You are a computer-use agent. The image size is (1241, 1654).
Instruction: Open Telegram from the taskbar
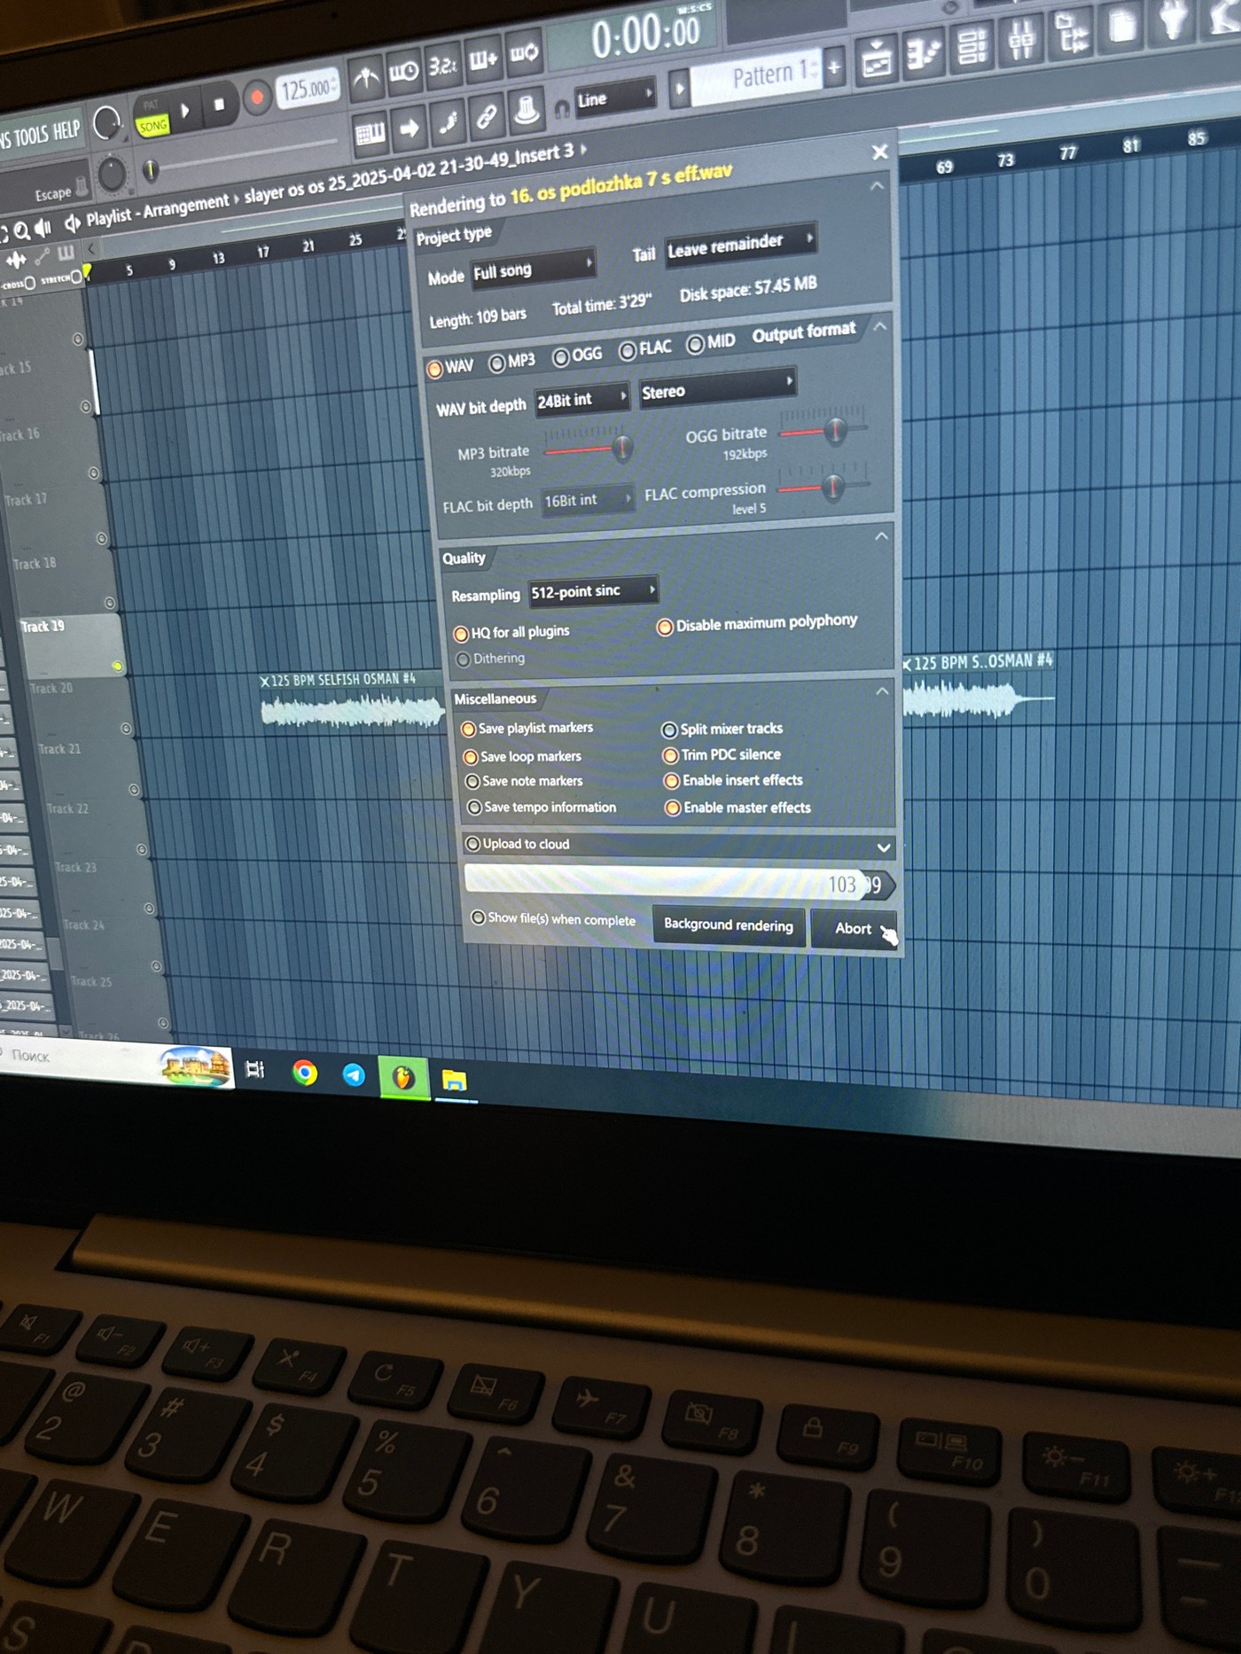[354, 1074]
